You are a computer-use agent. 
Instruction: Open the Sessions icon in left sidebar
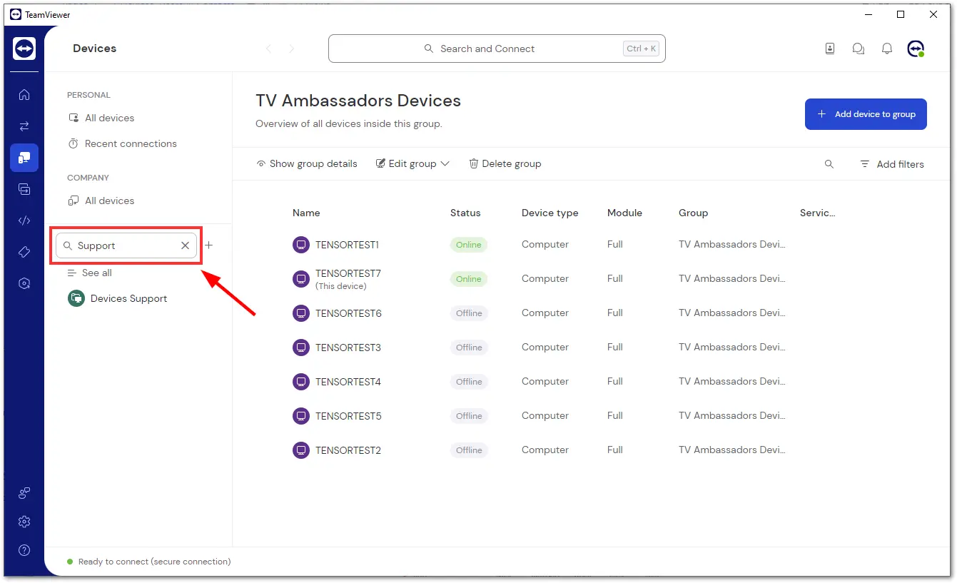click(x=24, y=189)
